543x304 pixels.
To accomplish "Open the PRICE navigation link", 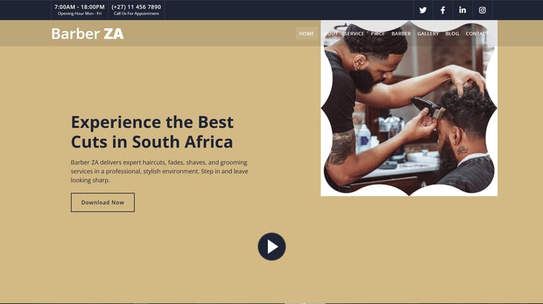I will pos(378,34).
